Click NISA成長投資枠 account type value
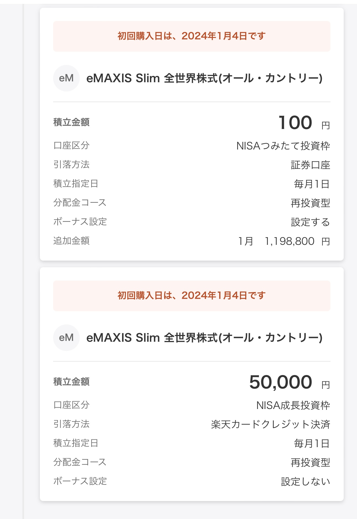The width and height of the screenshot is (357, 519). click(x=293, y=405)
